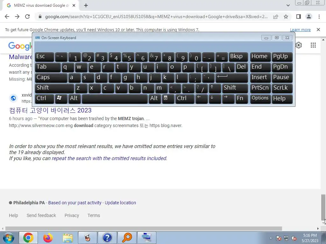The image size is (326, 244).
Task: Open Google settings gear icon
Action: tap(299, 45)
